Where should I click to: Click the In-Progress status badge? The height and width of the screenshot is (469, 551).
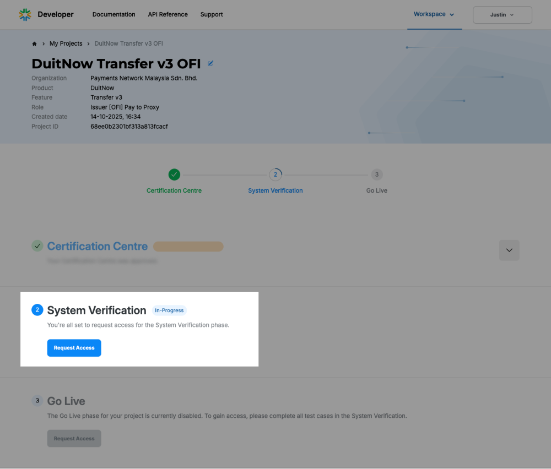[169, 310]
